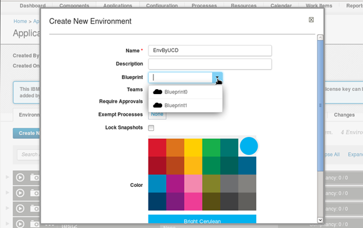The height and width of the screenshot is (228, 363).
Task: Click the scroll up arrow in dialog
Action: click(x=320, y=37)
